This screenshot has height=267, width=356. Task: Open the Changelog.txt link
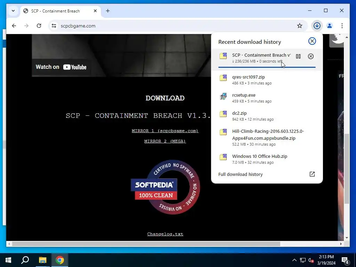(165, 234)
